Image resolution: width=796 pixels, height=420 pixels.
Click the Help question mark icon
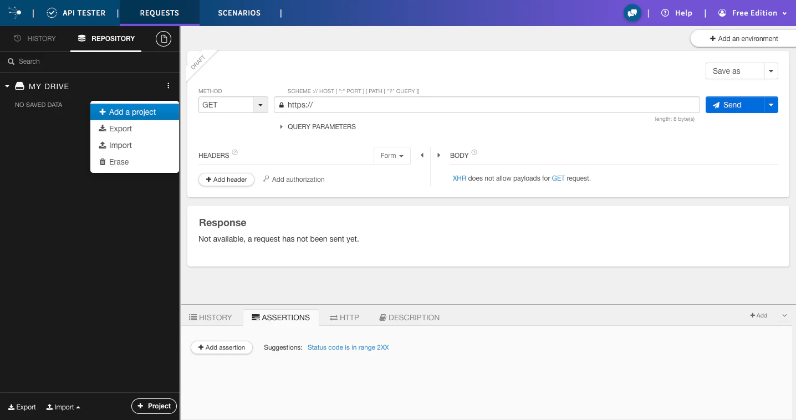pyautogui.click(x=665, y=13)
